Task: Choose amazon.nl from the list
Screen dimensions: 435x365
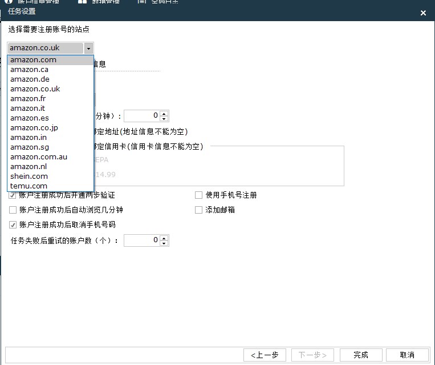Action: 50,167
